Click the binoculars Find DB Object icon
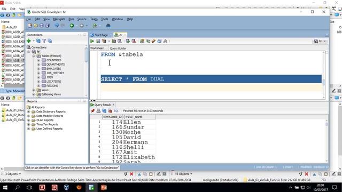342x192 pixels. (108, 26)
